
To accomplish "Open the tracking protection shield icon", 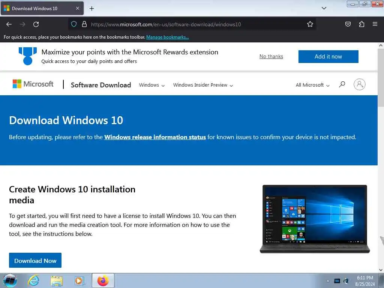I will tap(74, 24).
